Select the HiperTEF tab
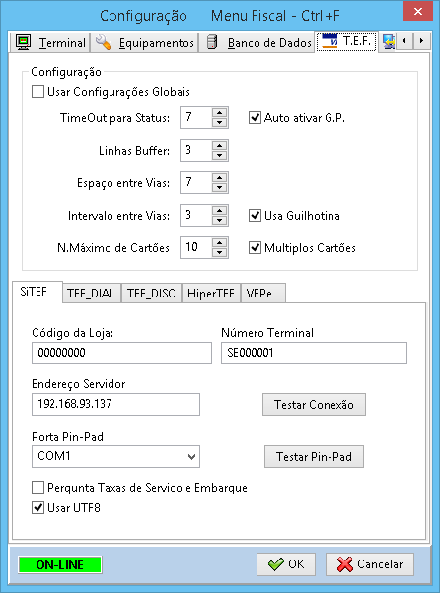The width and height of the screenshot is (440, 593). tap(211, 294)
